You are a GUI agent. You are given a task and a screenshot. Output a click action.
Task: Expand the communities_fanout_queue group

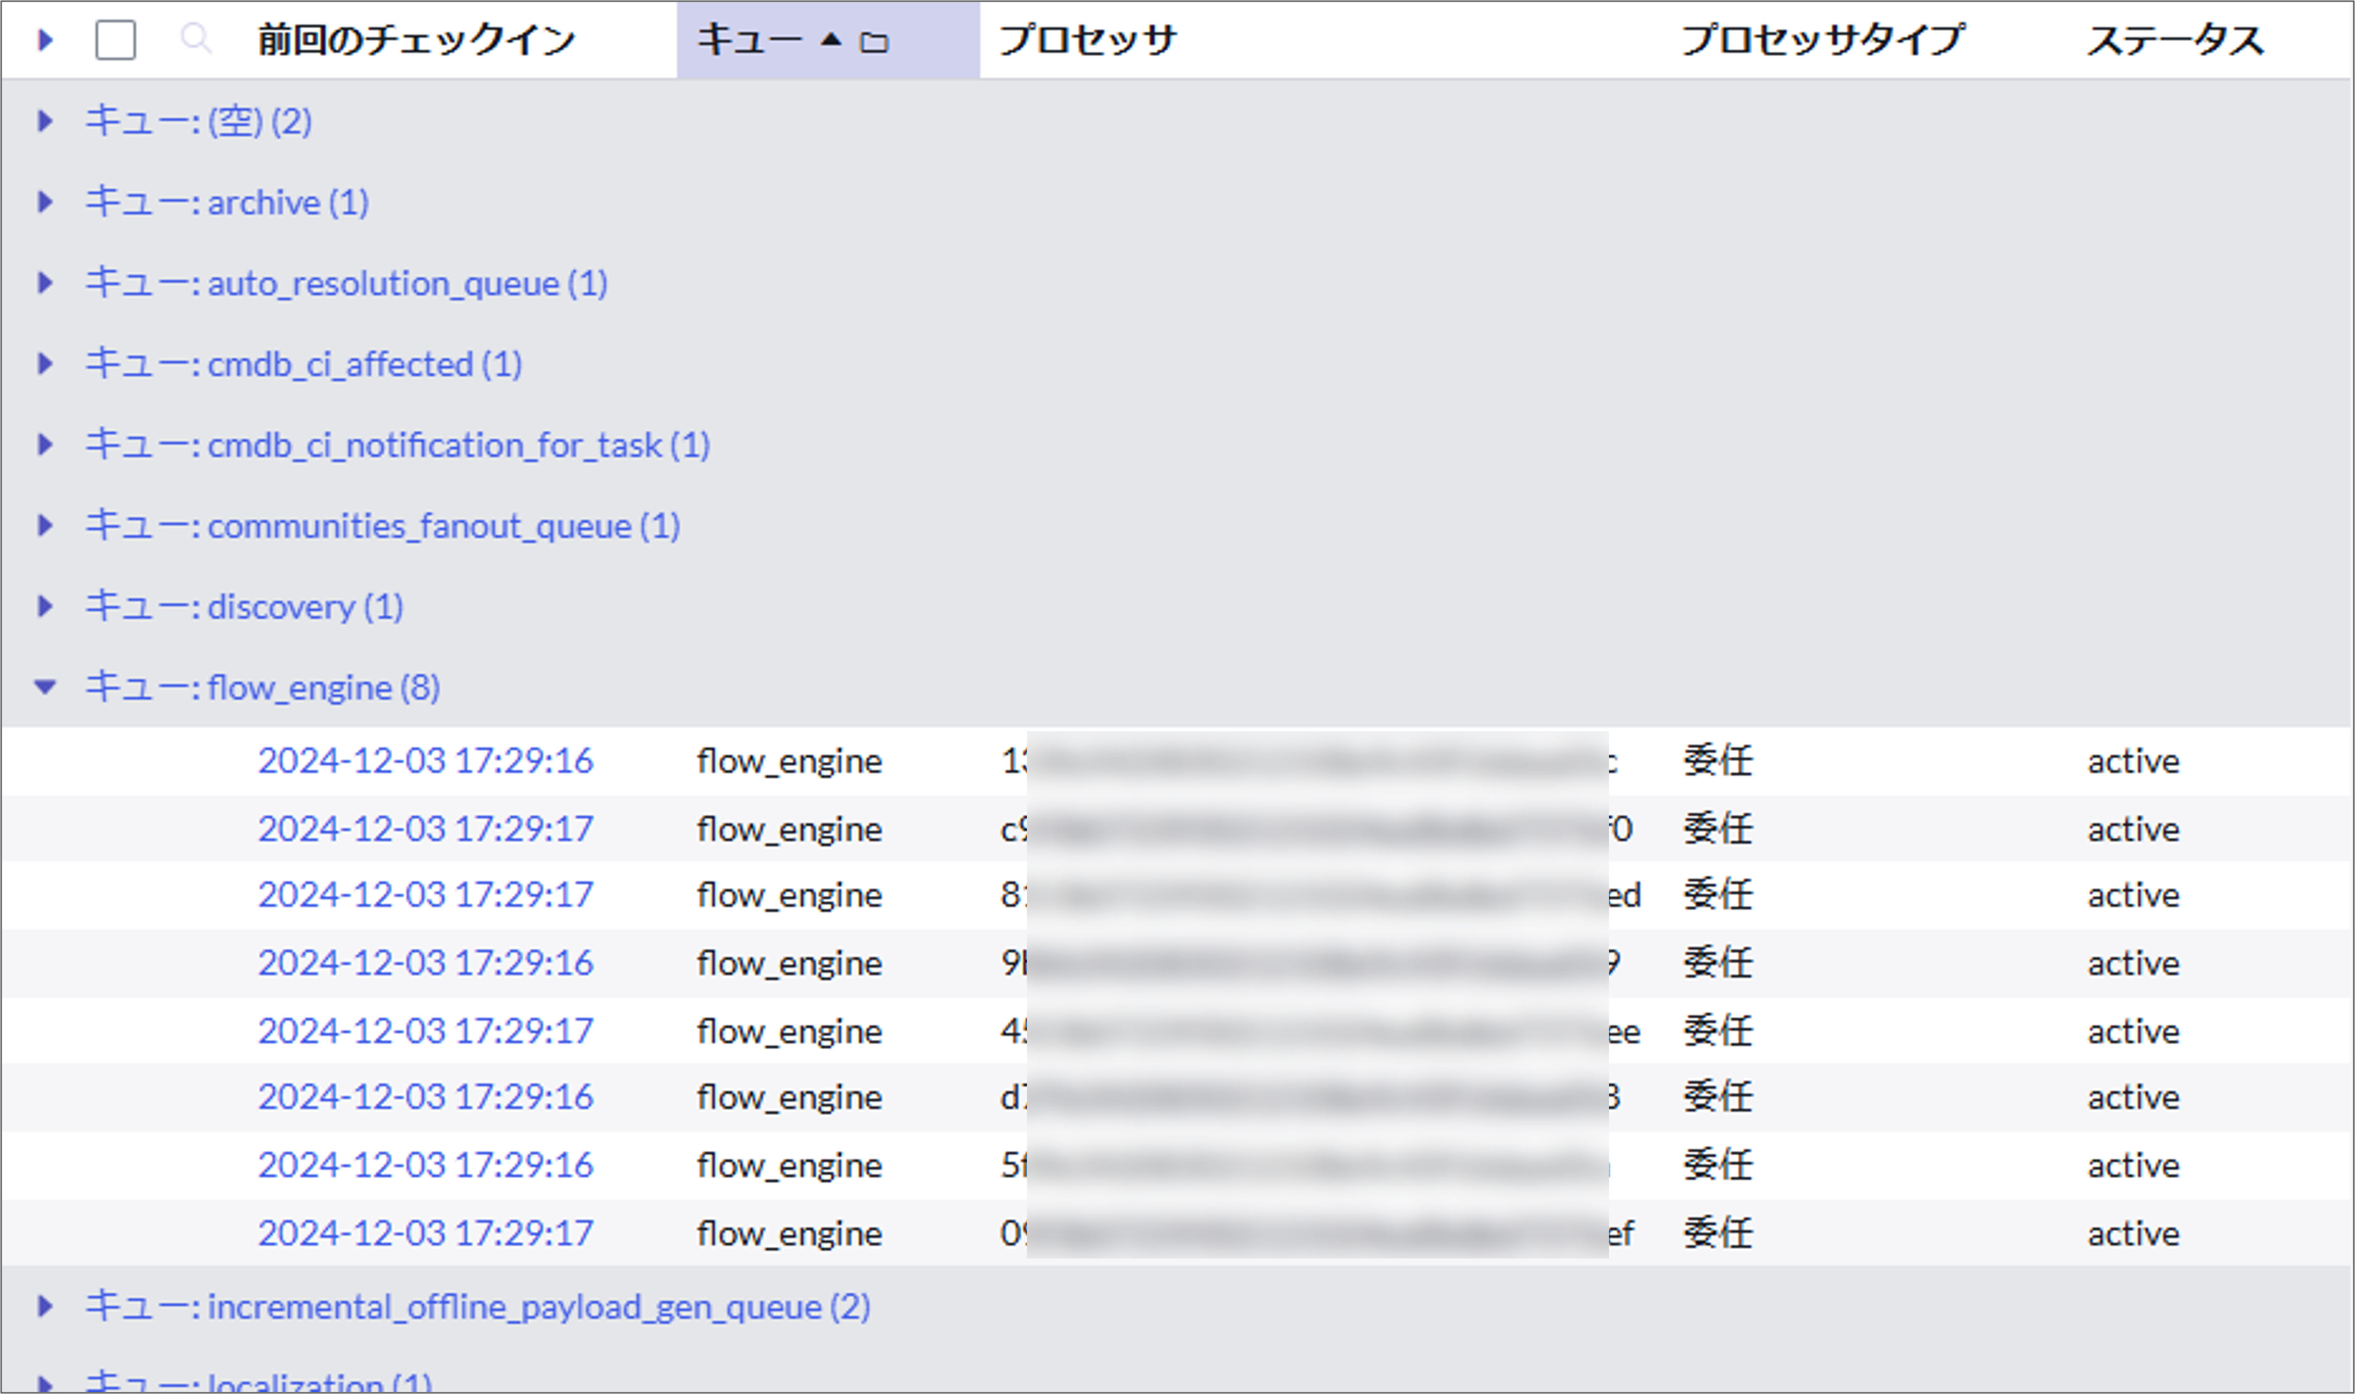(x=45, y=526)
